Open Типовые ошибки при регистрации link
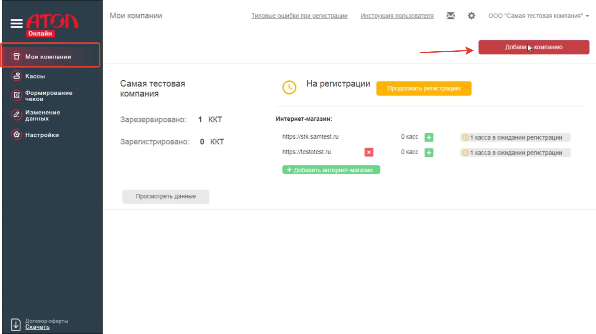Viewport: 596px width, 334px height. (299, 16)
